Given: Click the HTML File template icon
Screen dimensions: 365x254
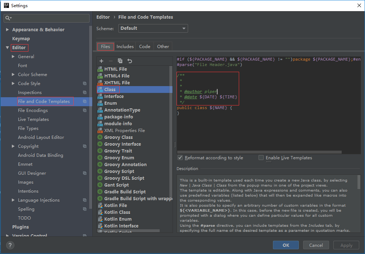Looking at the screenshot, I should point(100,69).
